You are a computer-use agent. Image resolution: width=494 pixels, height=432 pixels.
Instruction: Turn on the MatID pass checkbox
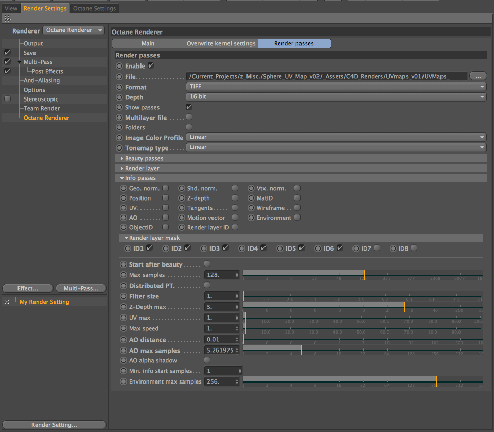click(297, 197)
